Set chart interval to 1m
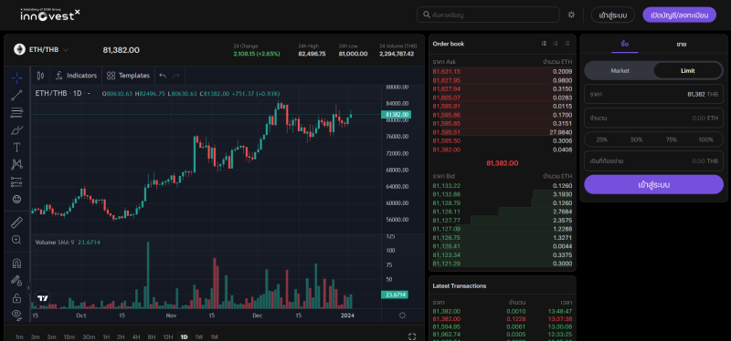Viewport: 731px width, 341px height. [19, 336]
